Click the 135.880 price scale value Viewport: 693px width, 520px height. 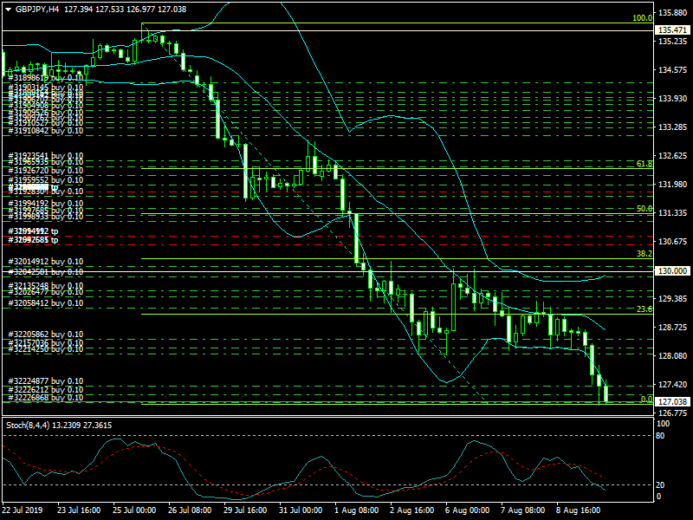pyautogui.click(x=673, y=13)
